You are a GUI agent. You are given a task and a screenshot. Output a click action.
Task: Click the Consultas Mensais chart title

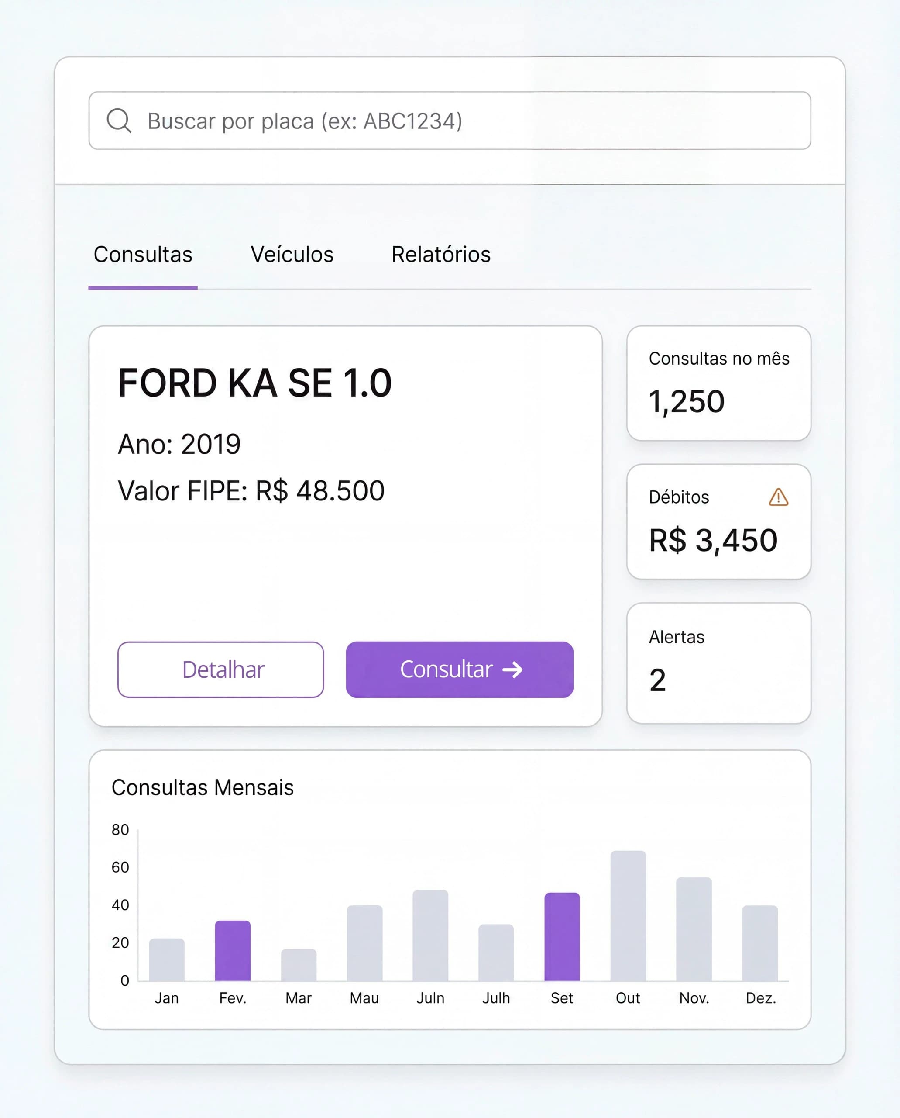pyautogui.click(x=203, y=787)
